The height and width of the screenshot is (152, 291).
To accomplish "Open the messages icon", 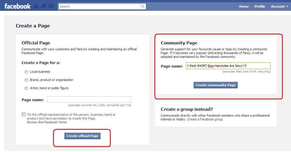I will pyautogui.click(x=44, y=6).
